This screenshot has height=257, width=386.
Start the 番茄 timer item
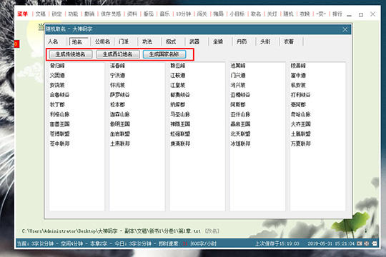149,14
